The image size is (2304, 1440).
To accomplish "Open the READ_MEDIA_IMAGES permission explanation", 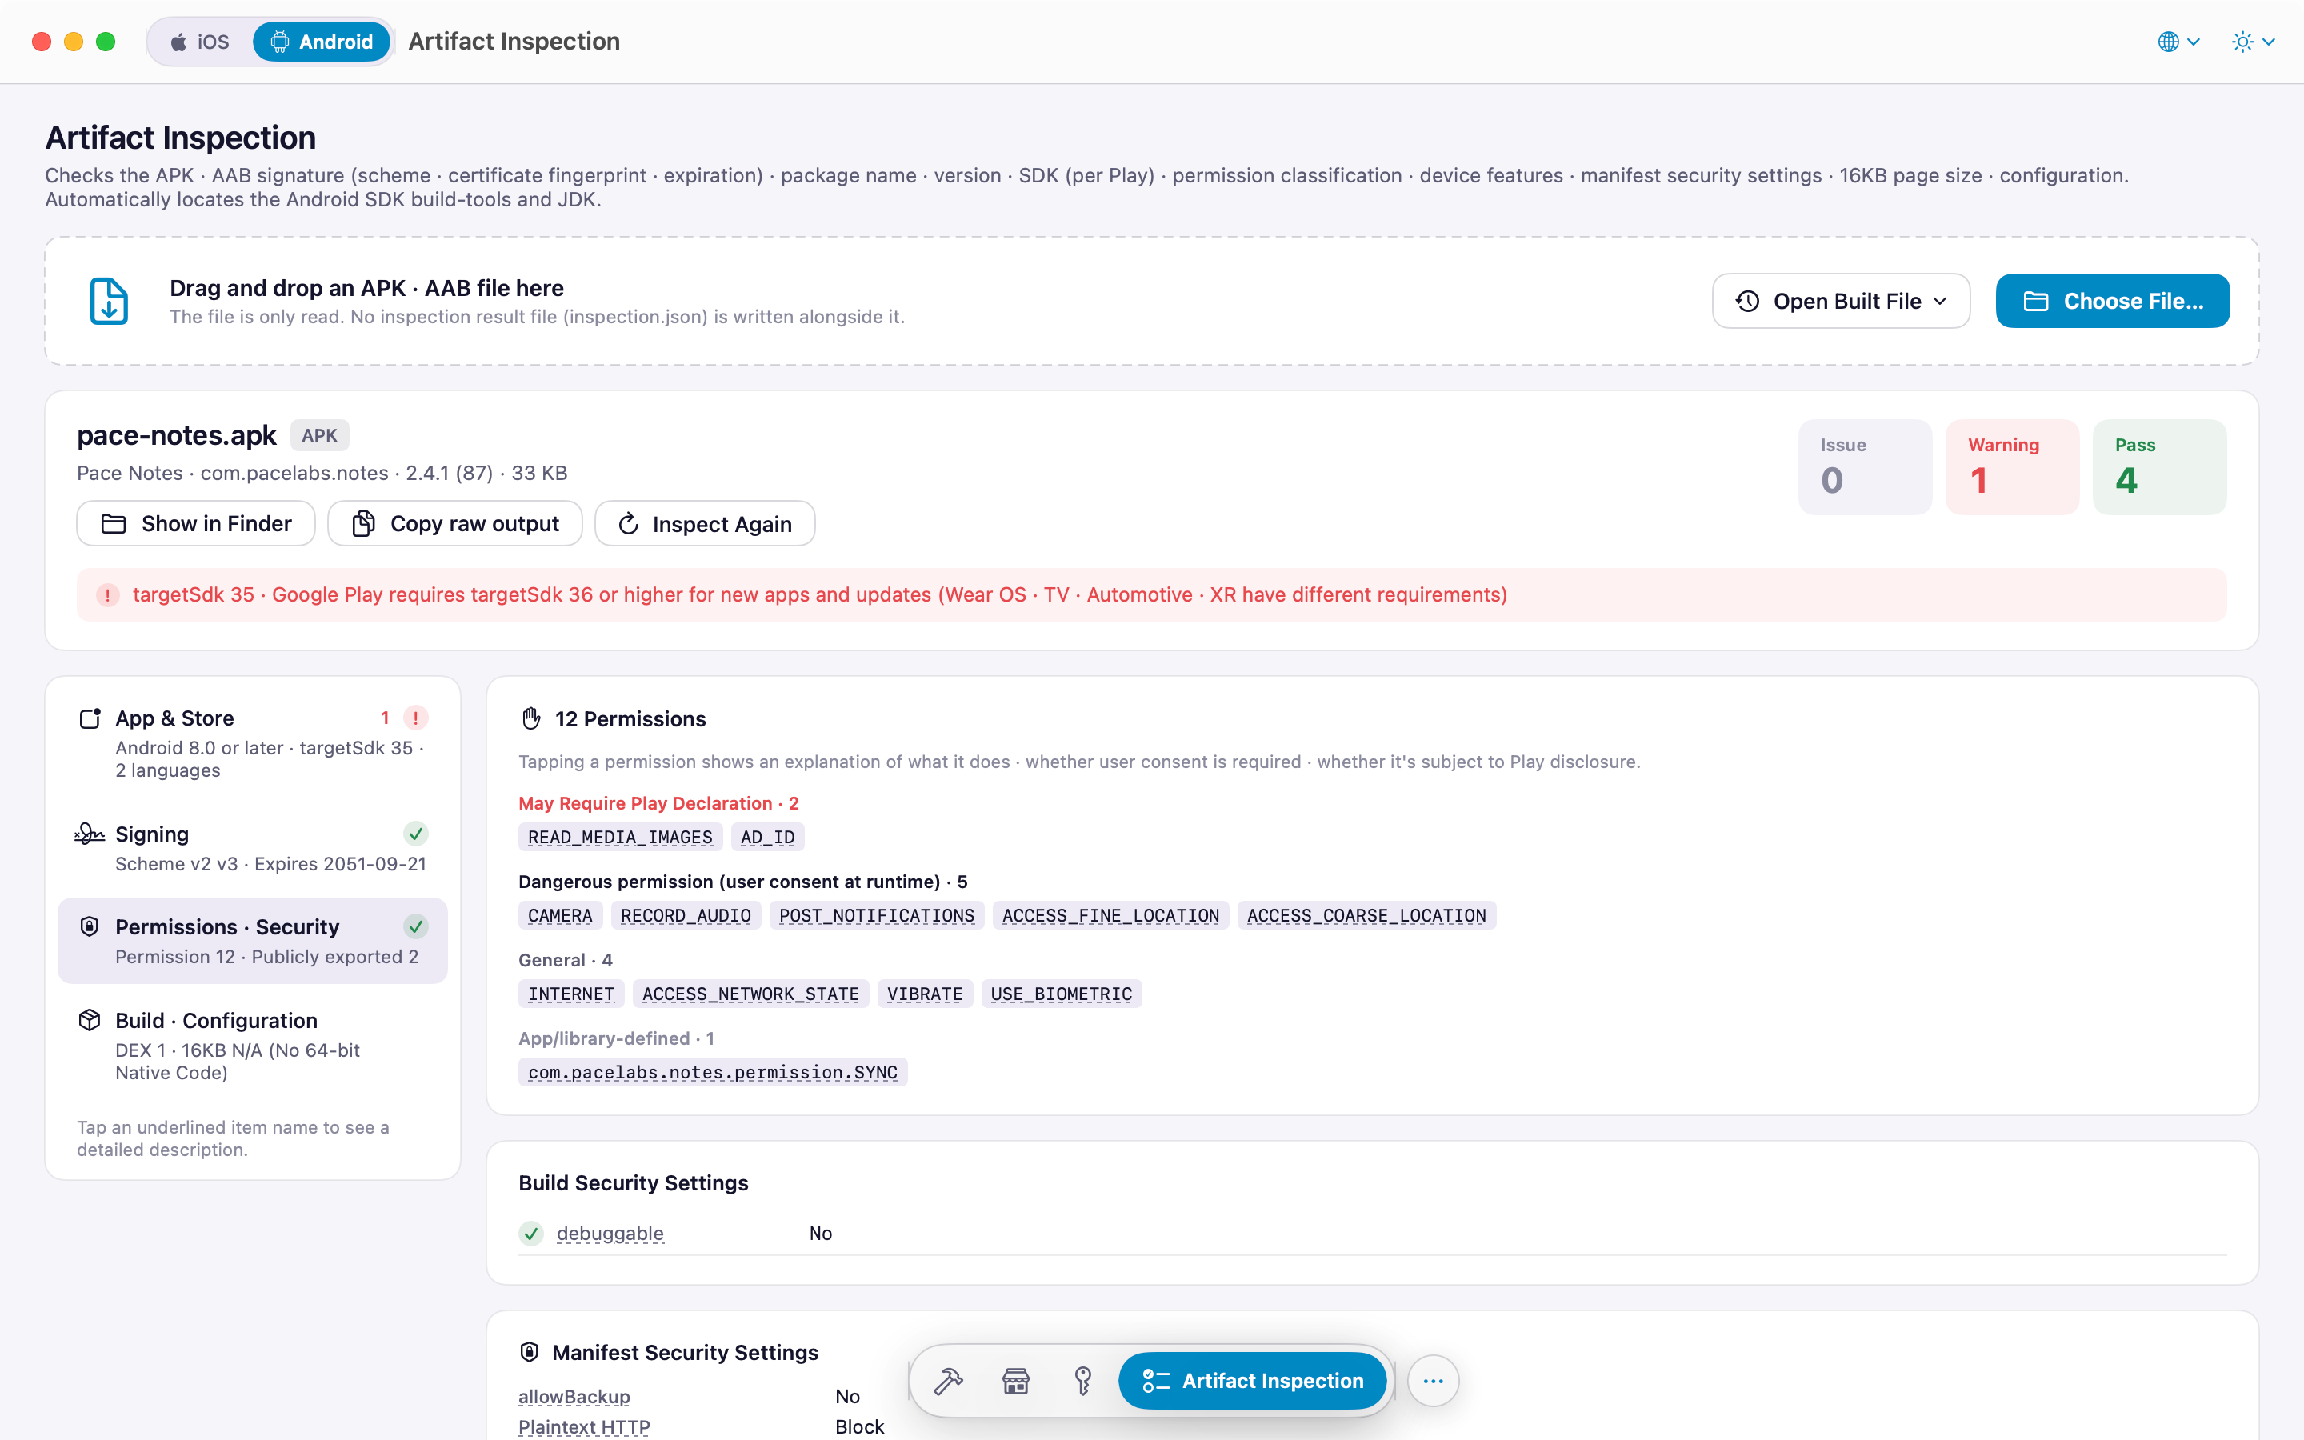I will [x=620, y=837].
